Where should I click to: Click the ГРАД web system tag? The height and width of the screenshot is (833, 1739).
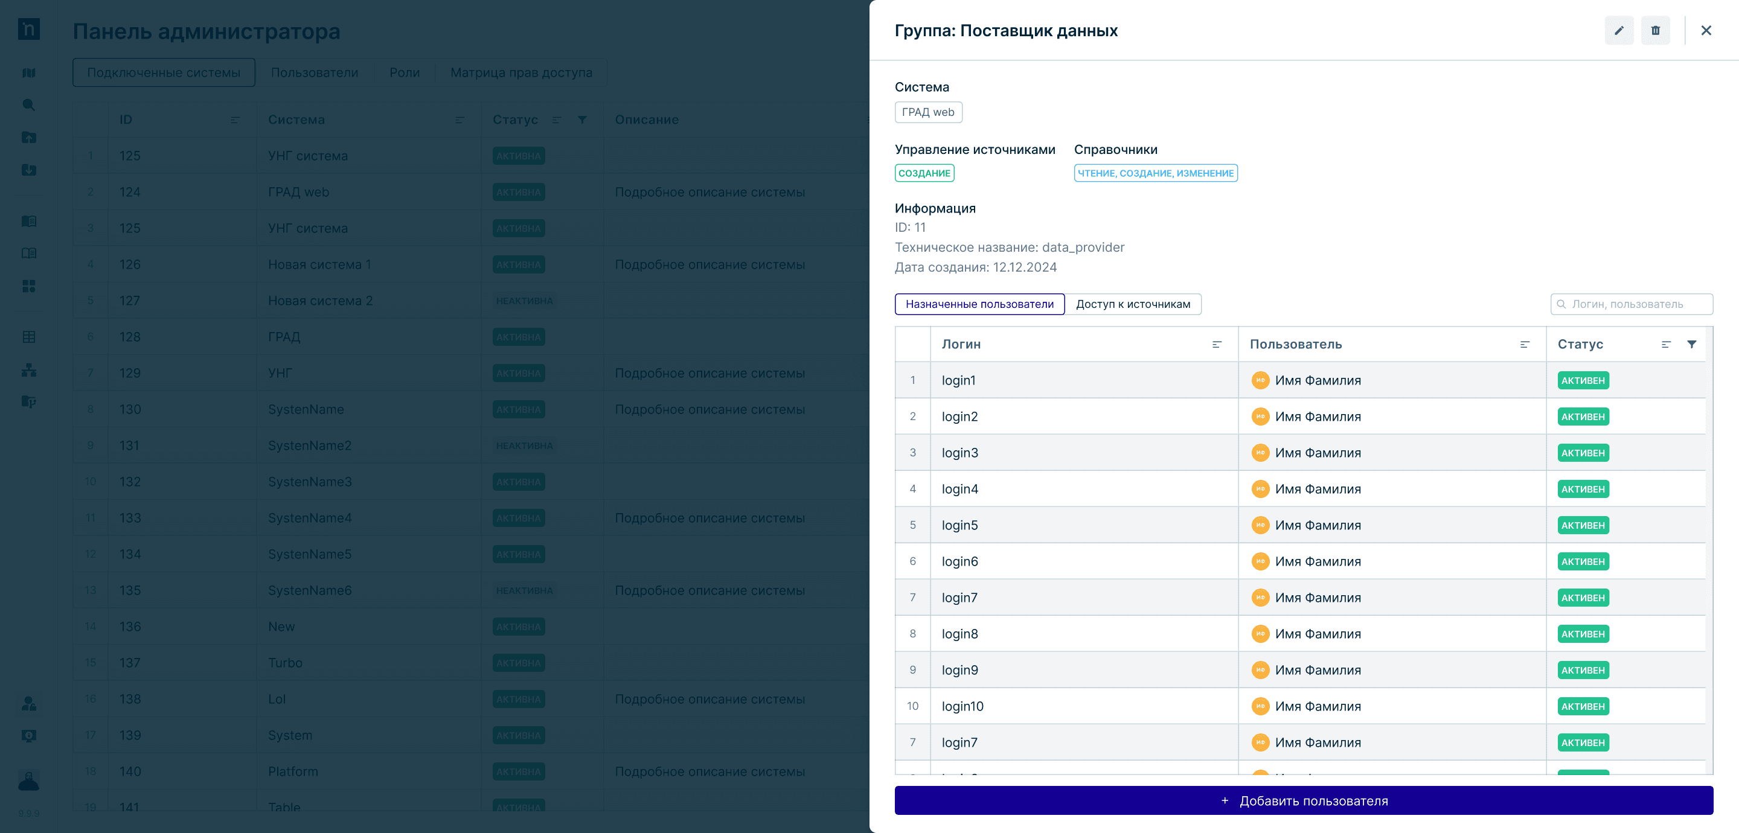tap(927, 112)
